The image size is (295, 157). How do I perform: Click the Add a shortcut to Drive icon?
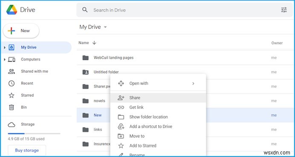click(x=121, y=127)
